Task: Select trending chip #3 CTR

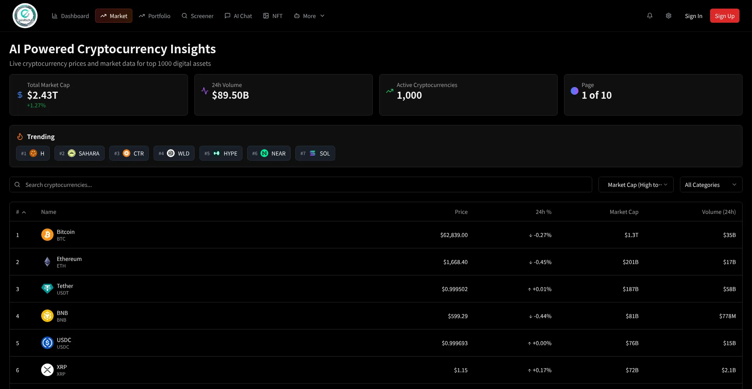Action: (x=129, y=153)
